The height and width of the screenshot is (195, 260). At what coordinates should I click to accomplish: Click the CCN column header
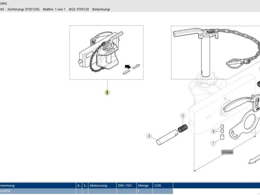click(162, 186)
